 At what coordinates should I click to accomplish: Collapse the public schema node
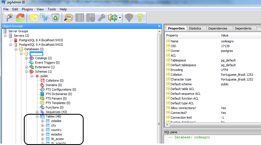[32, 76]
